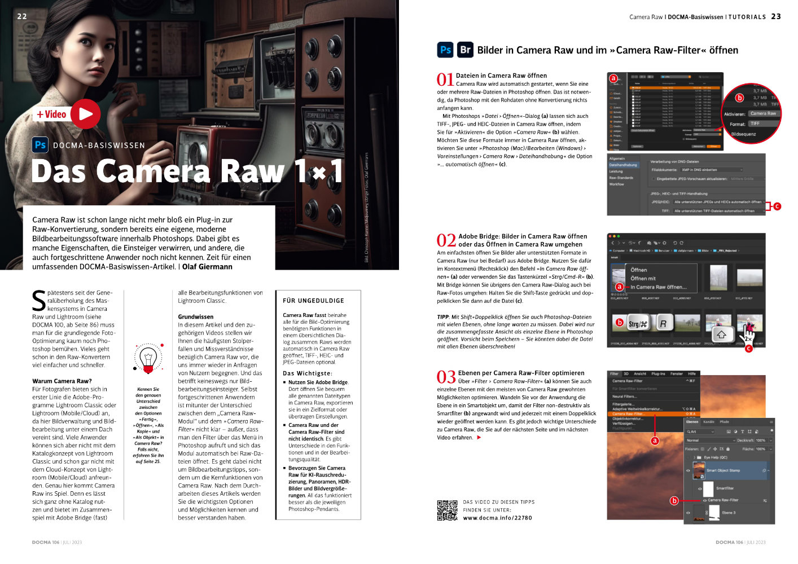Click Bridge's boomerang return-to-Photoshop icon
Viewport: 798px width, 564px height.
[639, 243]
